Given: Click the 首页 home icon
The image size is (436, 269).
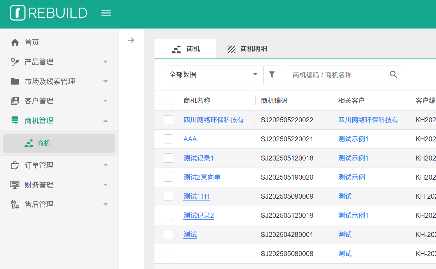Looking at the screenshot, I should point(15,43).
